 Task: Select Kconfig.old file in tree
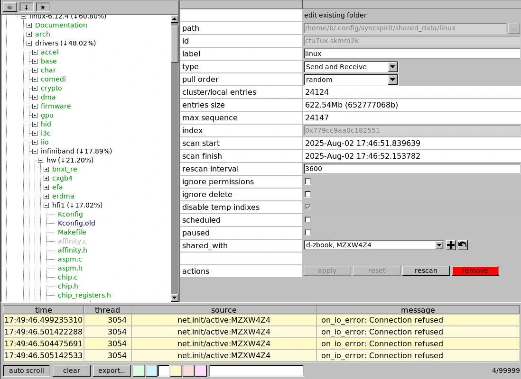(x=76, y=223)
